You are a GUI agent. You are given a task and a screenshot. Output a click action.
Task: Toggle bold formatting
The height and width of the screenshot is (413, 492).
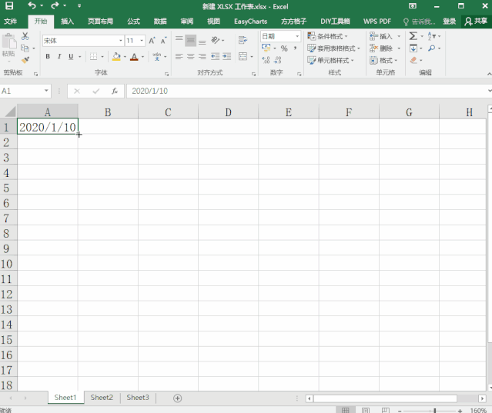[48, 56]
